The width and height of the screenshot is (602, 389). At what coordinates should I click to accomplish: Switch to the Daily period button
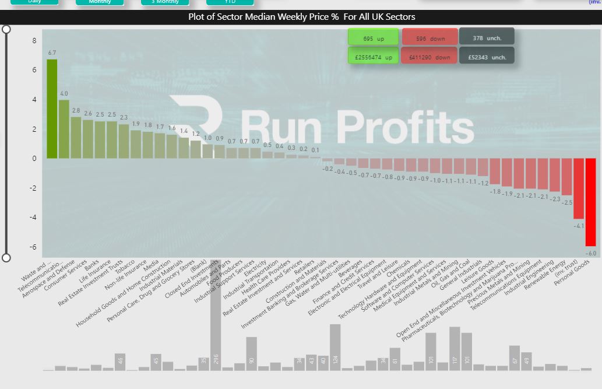[34, 2]
